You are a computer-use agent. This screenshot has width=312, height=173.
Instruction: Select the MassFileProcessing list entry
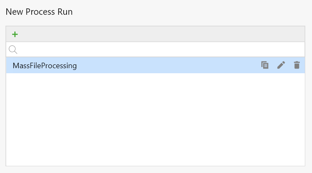(x=126, y=66)
